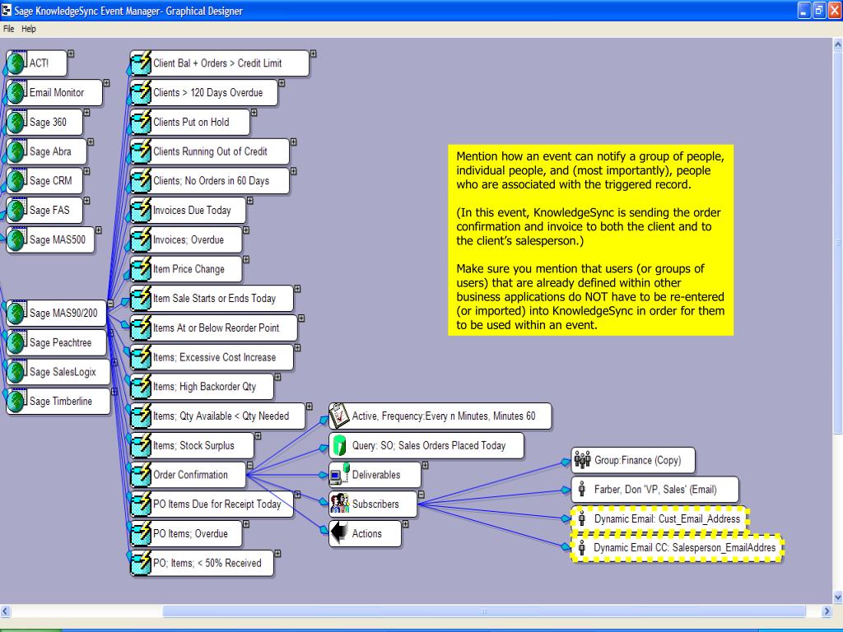This screenshot has height=632, width=843.
Task: Expand the Actions node
Action: [x=405, y=524]
